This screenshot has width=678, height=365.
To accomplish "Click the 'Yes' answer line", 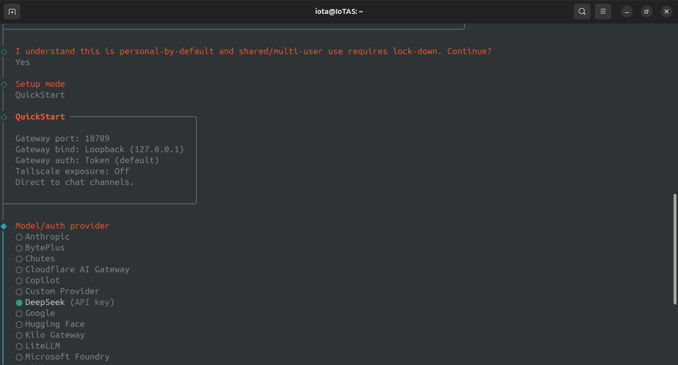I will [23, 62].
